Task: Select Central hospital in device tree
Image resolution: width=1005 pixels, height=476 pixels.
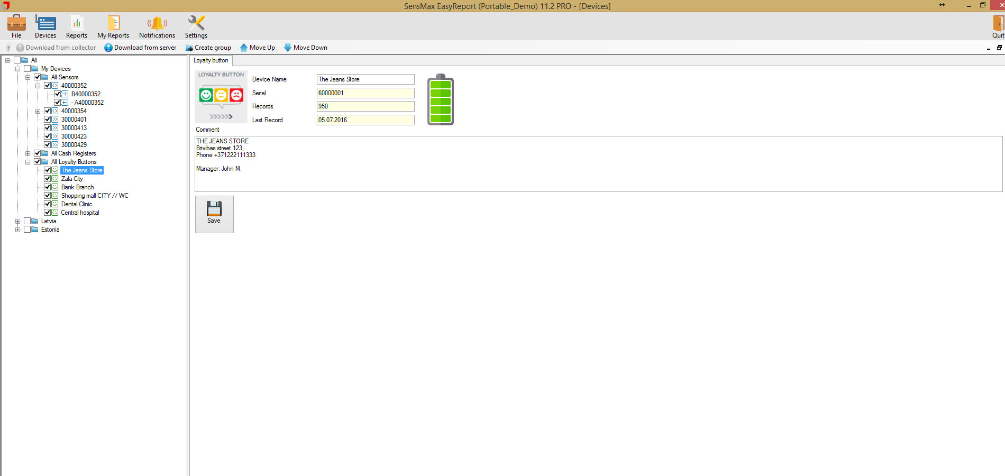Action: tap(80, 213)
